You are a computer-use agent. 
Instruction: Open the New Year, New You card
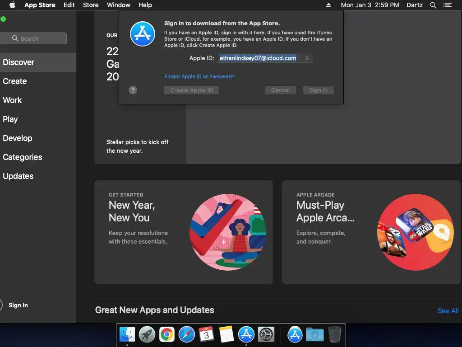pyautogui.click(x=184, y=232)
